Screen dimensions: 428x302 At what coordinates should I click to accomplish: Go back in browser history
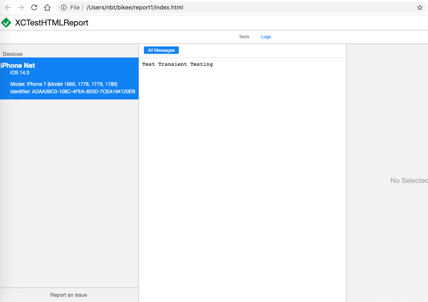coord(8,8)
